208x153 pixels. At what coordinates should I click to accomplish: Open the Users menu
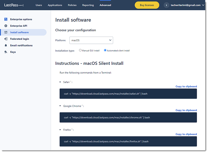(39, 5)
